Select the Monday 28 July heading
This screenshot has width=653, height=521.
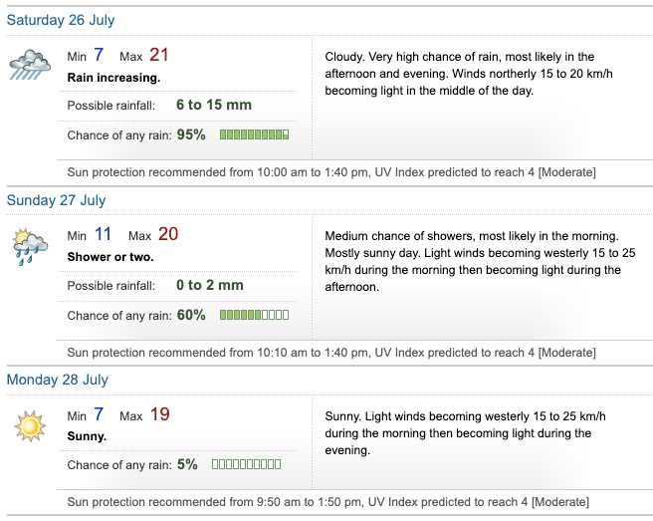(x=58, y=380)
